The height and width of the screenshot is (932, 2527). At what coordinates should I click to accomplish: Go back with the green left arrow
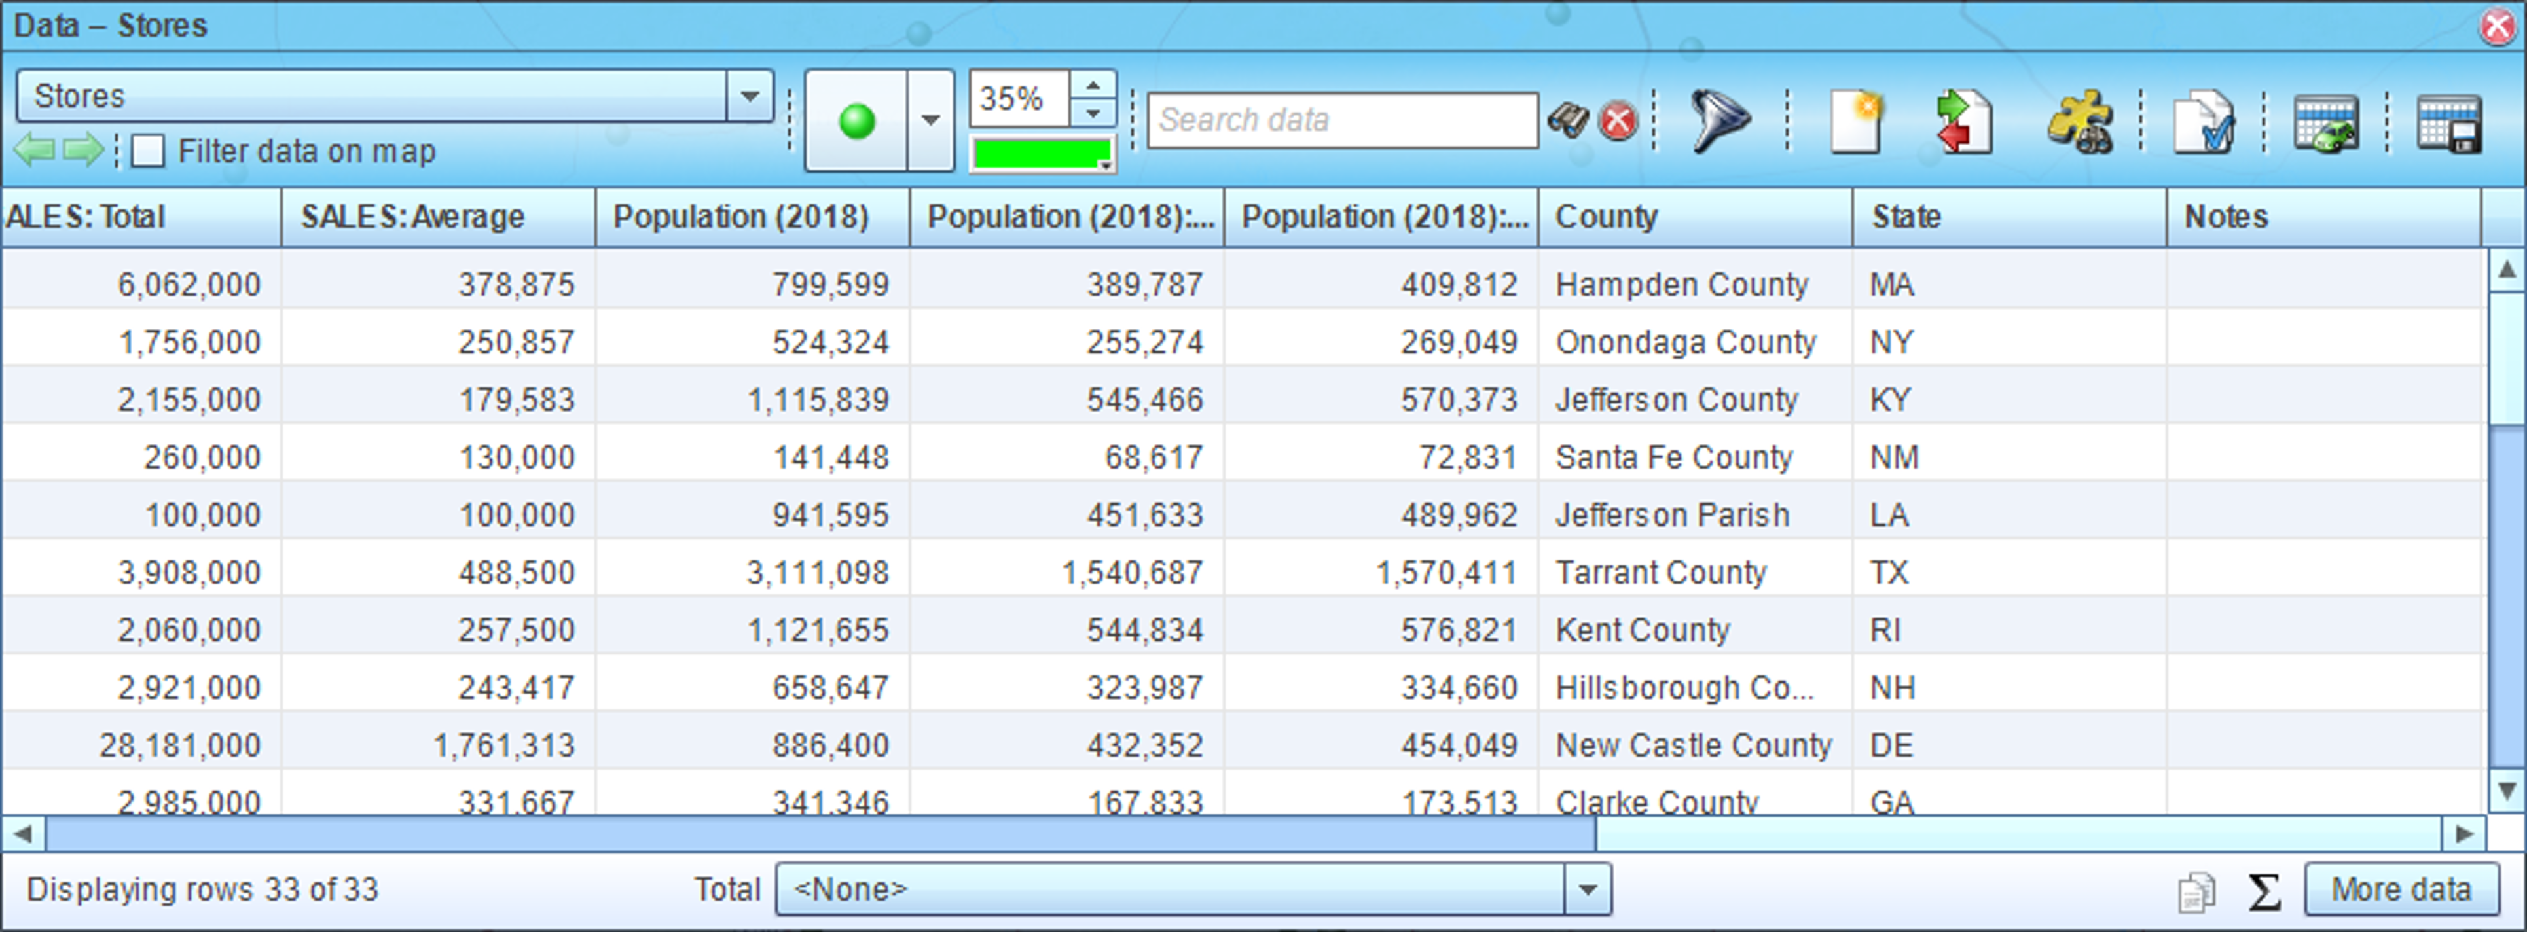tap(35, 151)
